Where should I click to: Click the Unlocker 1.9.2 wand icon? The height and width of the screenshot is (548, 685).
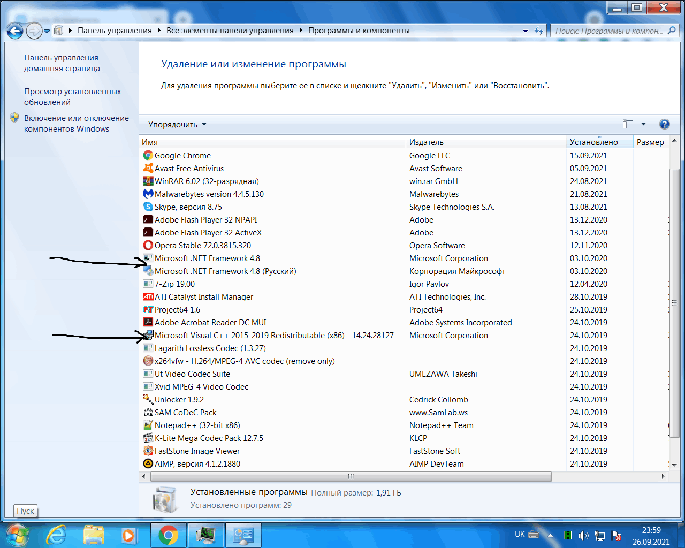148,399
